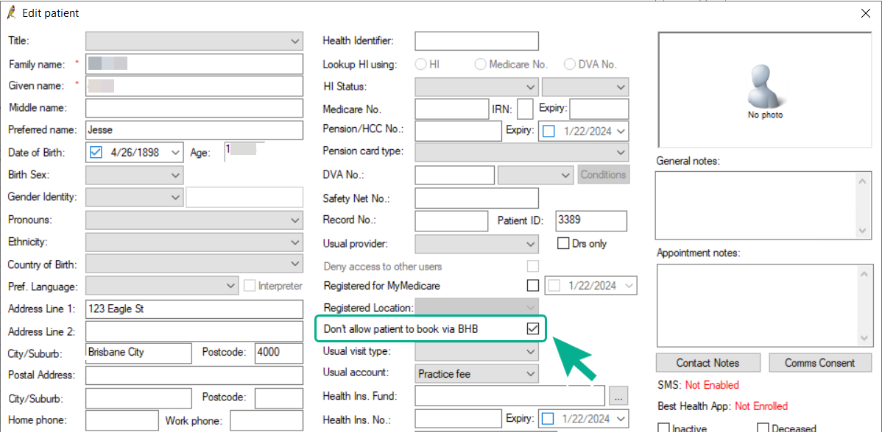Expand the first HI Status dropdown
Image resolution: width=882 pixels, height=432 pixels.
point(476,87)
